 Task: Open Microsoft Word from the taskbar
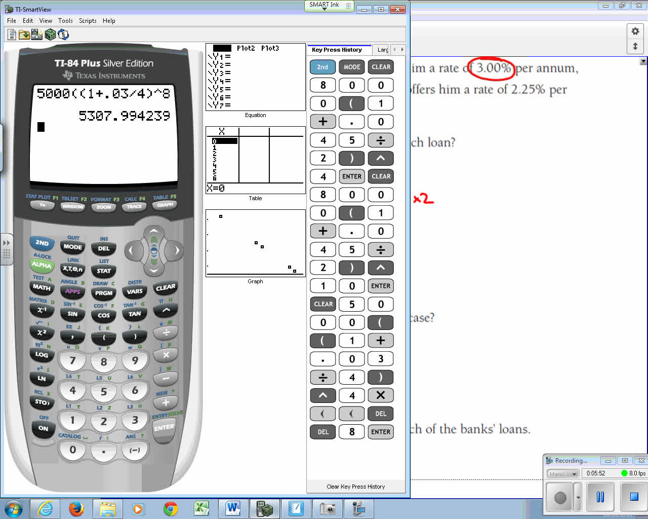tap(233, 508)
